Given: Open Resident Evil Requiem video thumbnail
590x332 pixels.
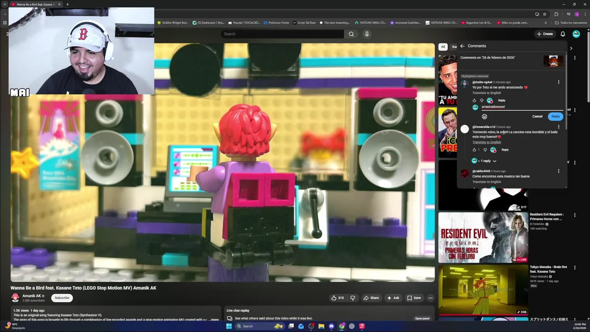Looking at the screenshot, I should click(x=483, y=237).
